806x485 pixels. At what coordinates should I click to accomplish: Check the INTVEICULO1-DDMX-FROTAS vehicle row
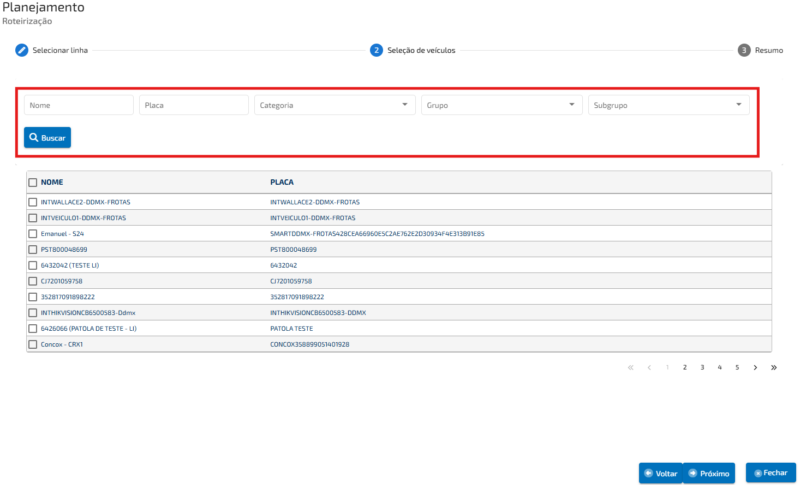point(33,218)
